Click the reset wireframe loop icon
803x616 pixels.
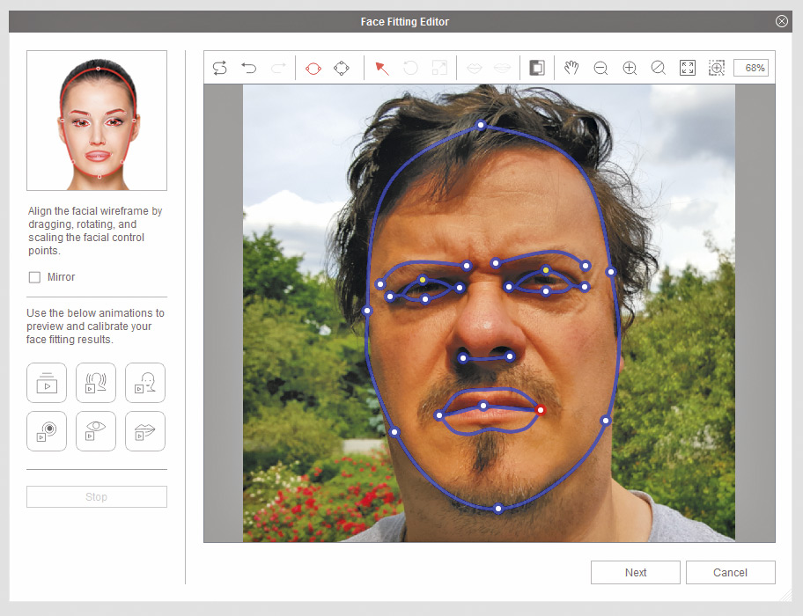(220, 68)
